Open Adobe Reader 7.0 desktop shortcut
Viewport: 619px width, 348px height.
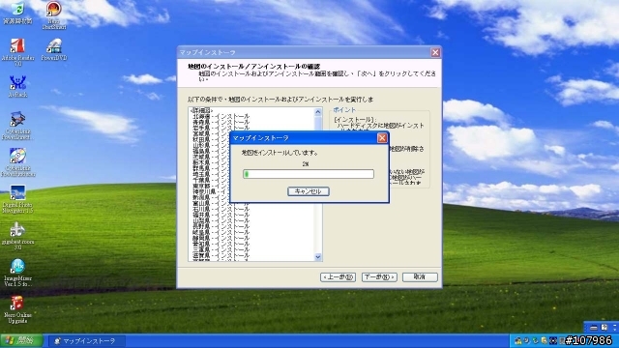(17, 52)
